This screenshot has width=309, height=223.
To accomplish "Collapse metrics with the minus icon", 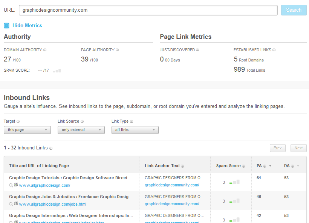I will click(6, 26).
